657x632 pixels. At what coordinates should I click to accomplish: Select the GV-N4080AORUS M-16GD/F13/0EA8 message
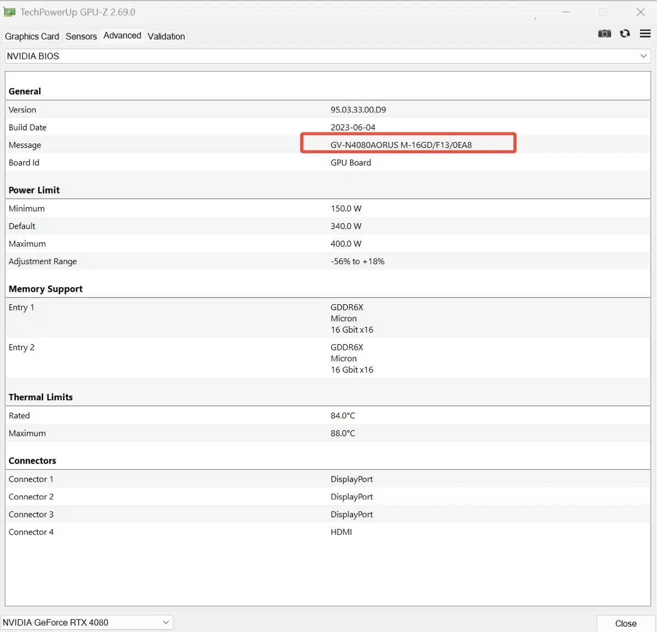[x=401, y=145]
